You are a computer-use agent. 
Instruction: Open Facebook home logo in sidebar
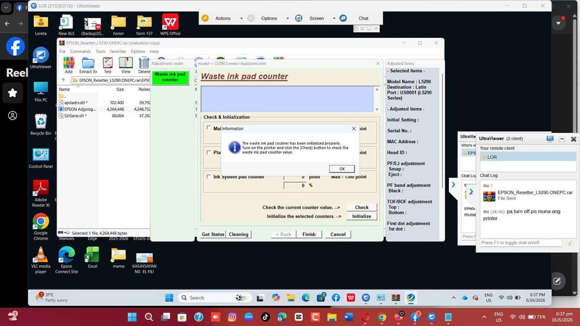click(x=15, y=47)
